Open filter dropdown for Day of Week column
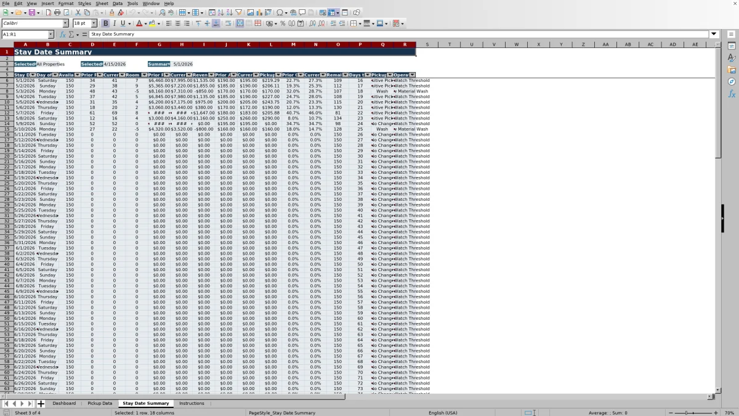This screenshot has width=739, height=416. click(x=55, y=75)
